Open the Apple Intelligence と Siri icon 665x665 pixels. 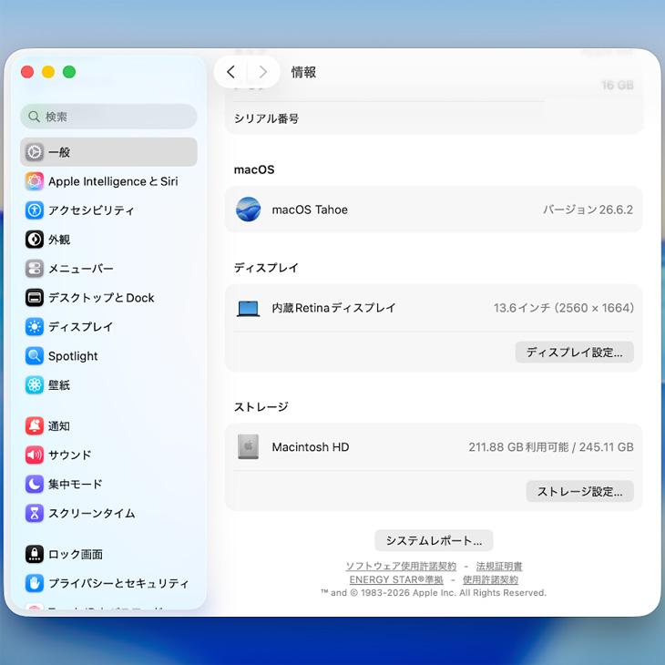pyautogui.click(x=35, y=181)
